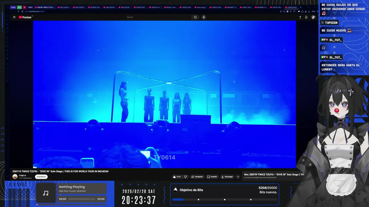Select the TZUYU 'Run' browser tab

(276, 7)
